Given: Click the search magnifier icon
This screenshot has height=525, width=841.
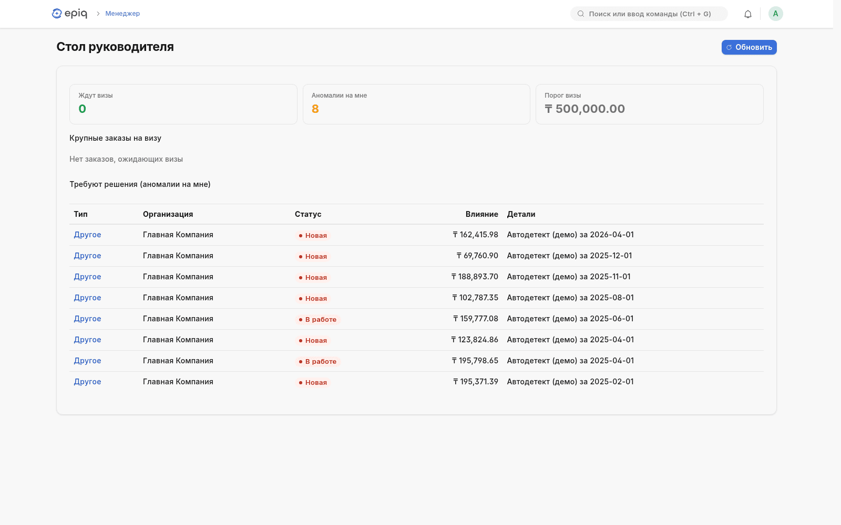Looking at the screenshot, I should click(580, 14).
